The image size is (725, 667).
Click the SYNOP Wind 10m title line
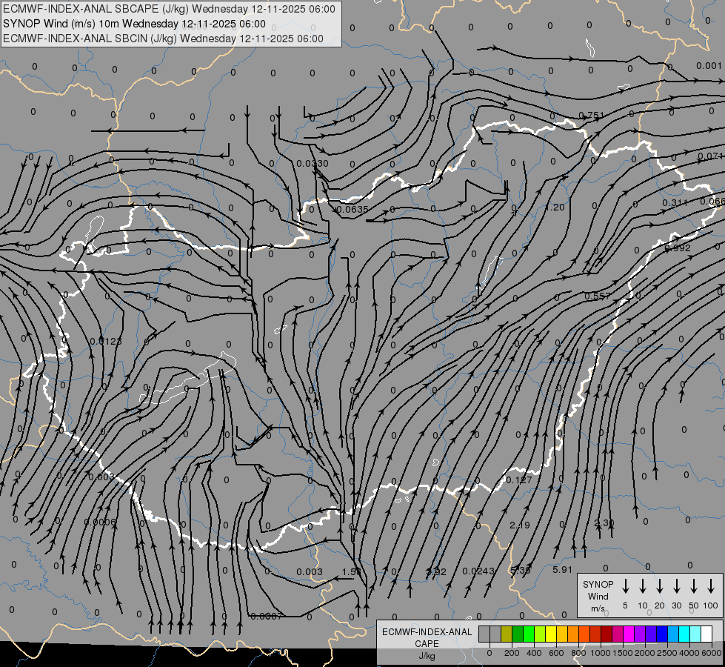[x=134, y=24]
